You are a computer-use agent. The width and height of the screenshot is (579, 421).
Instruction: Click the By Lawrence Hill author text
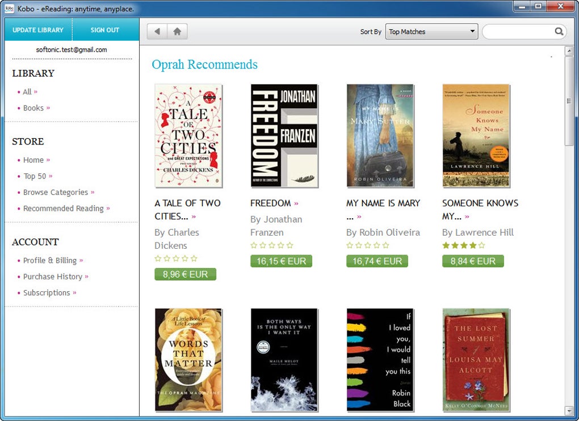tap(478, 233)
